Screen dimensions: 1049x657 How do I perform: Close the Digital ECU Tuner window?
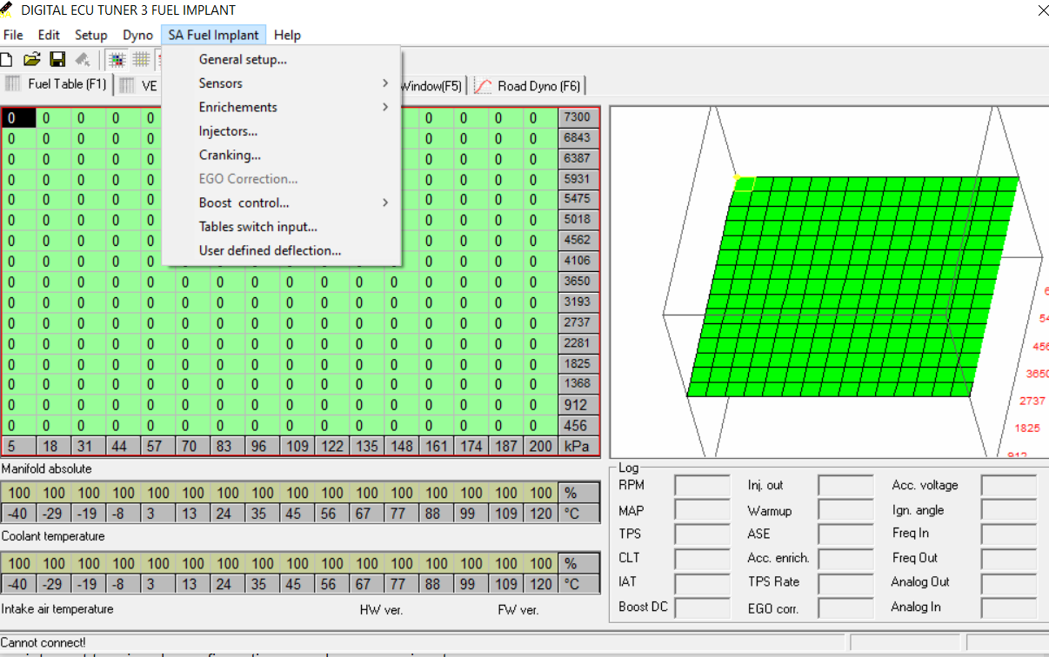[1043, 10]
